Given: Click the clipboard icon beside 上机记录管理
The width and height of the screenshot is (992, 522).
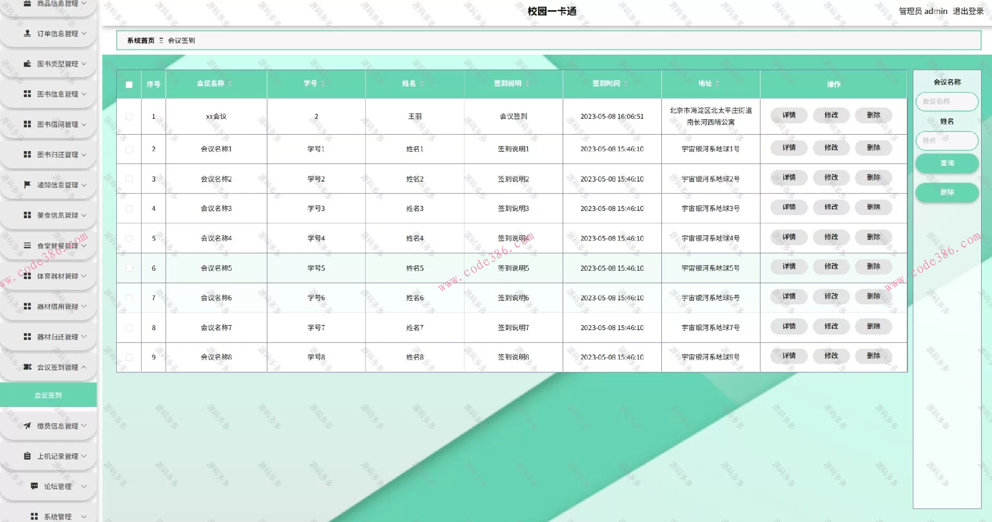Looking at the screenshot, I should tap(27, 456).
